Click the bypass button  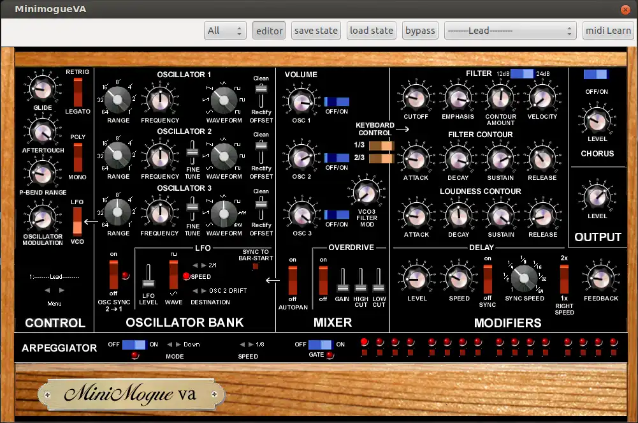(420, 31)
